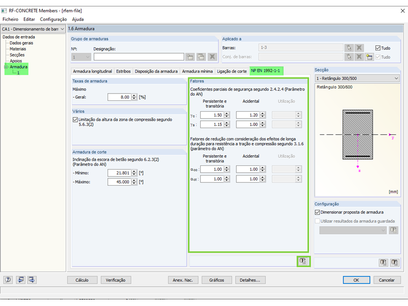The height and width of the screenshot is (306, 408).
Task: Open the Ficheiro menu
Action: [10, 19]
